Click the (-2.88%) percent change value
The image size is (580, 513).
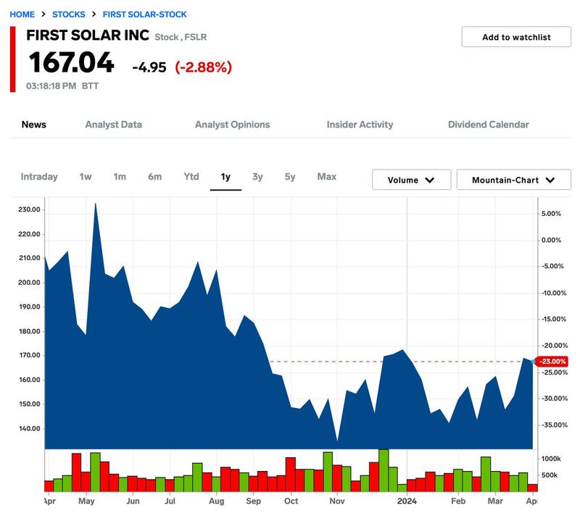coord(204,67)
